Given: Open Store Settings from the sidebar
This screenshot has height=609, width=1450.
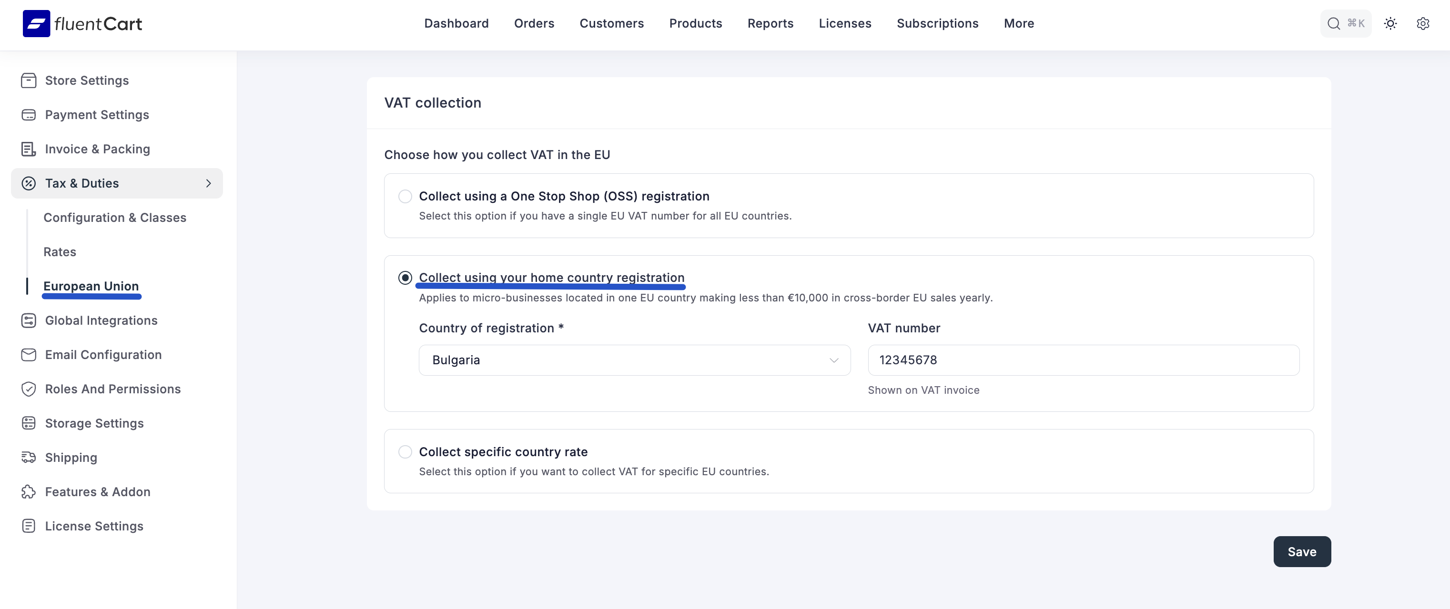Looking at the screenshot, I should (x=87, y=80).
